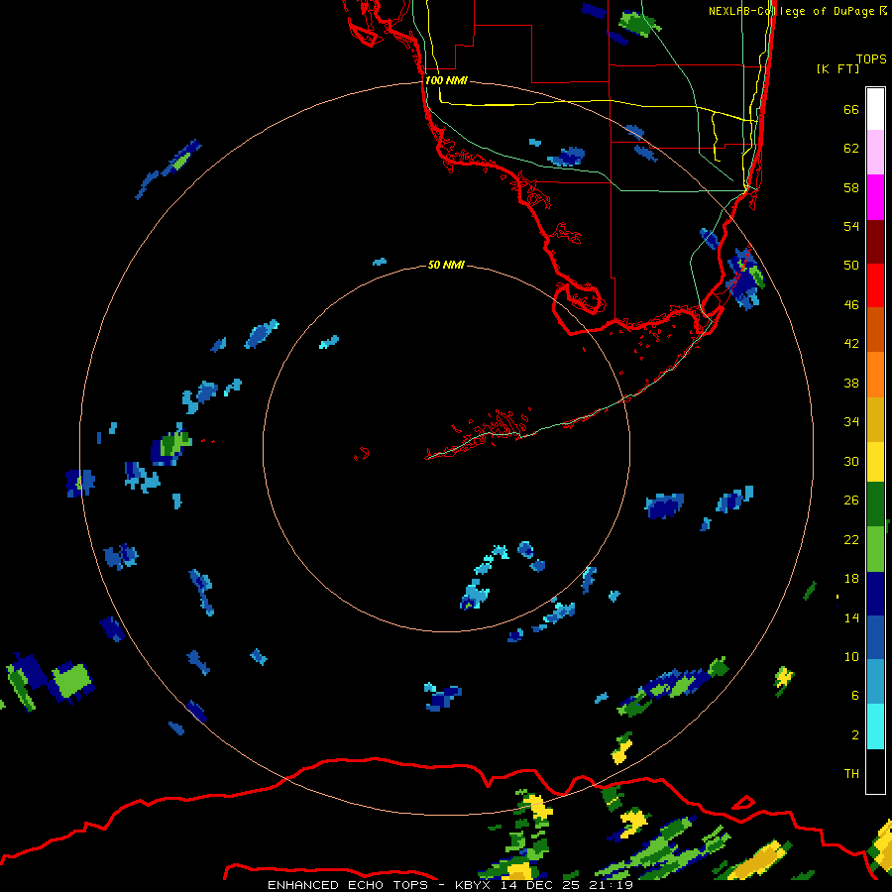Click the 38 legend value
Image resolution: width=892 pixels, height=892 pixels.
851,383
